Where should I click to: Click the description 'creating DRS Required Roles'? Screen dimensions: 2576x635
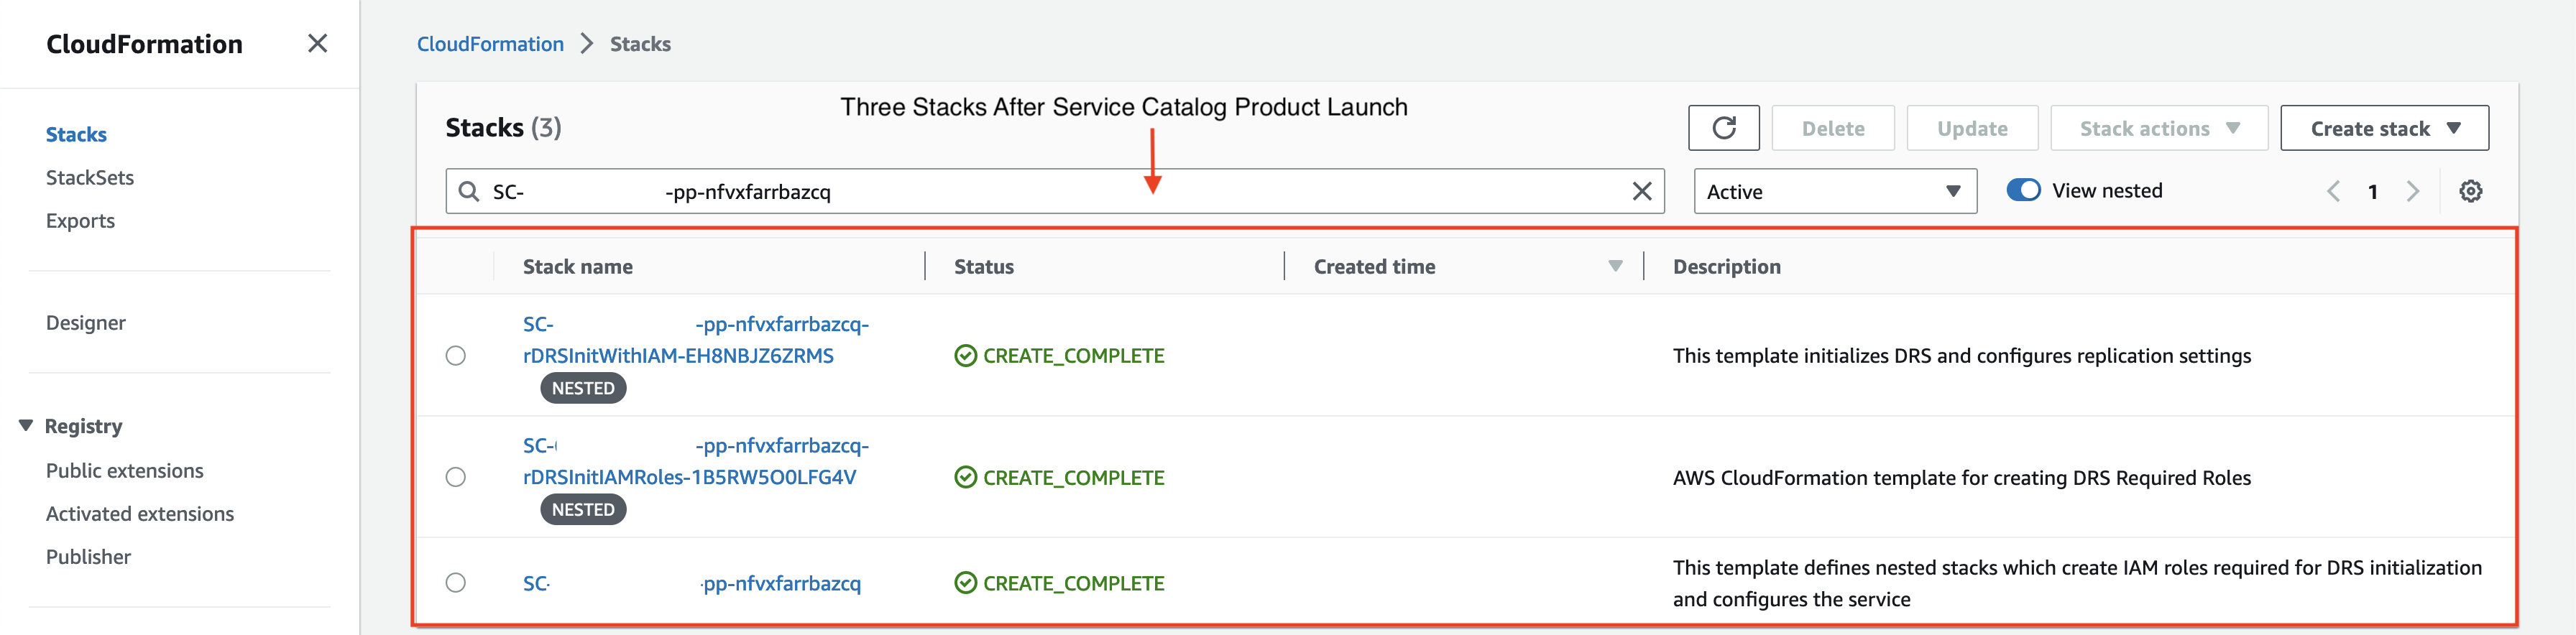click(x=1962, y=478)
